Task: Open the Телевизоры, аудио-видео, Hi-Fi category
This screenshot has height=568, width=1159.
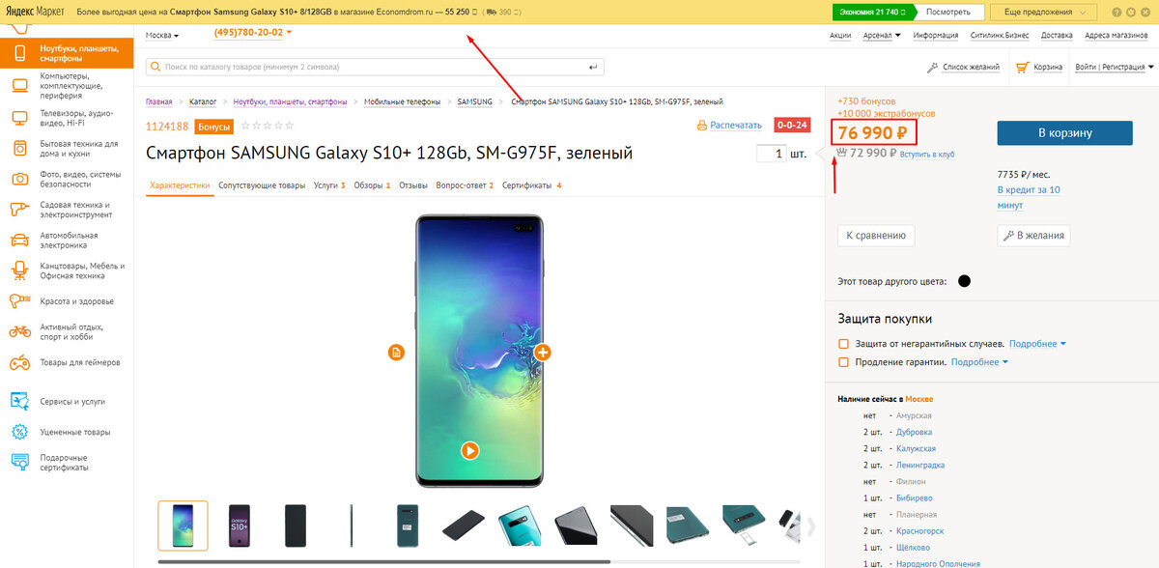Action: point(67,117)
